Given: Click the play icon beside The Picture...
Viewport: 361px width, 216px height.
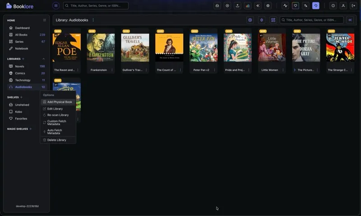Looking at the screenshot, I should coord(295,70).
